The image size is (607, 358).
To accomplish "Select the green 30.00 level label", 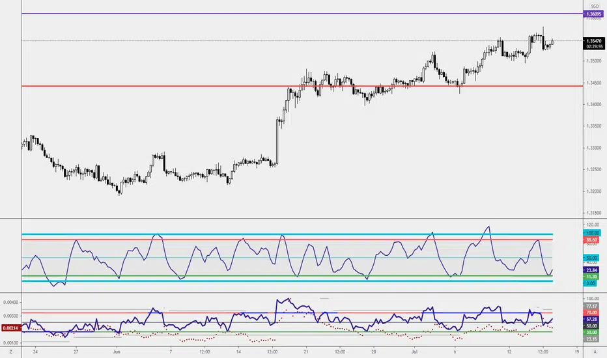I will tap(591, 333).
